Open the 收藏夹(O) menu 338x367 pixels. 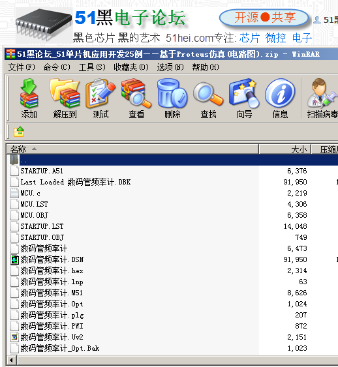tap(131, 67)
